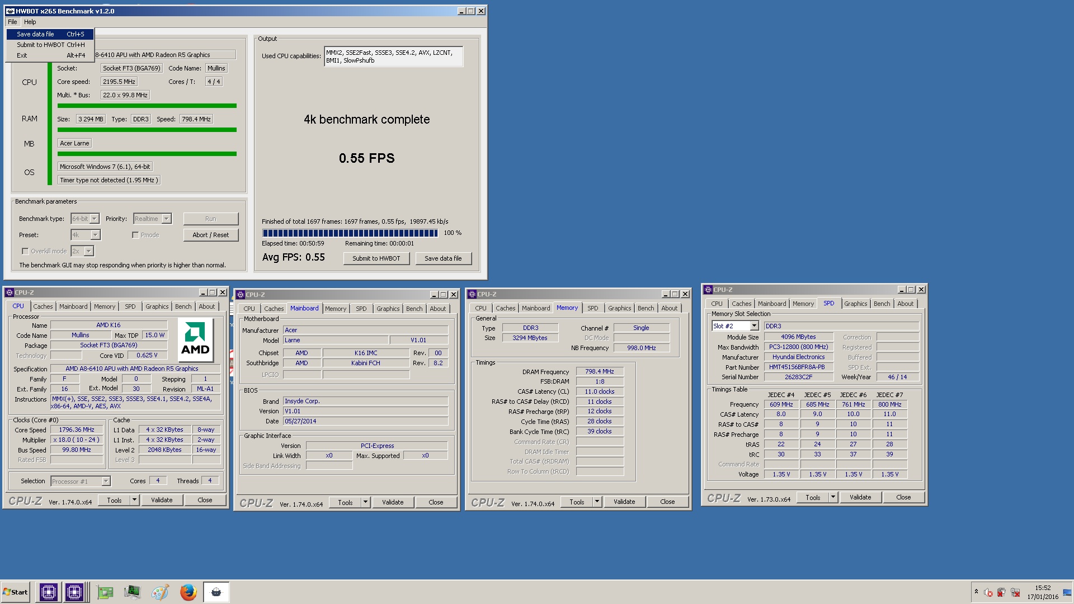Open the first CPU-Z taskbar icon
The height and width of the screenshot is (604, 1074).
49,592
